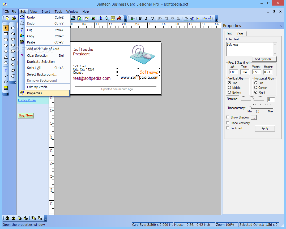Choose Add Back Side of Card
This screenshot has width=286, height=229.
(x=44, y=49)
